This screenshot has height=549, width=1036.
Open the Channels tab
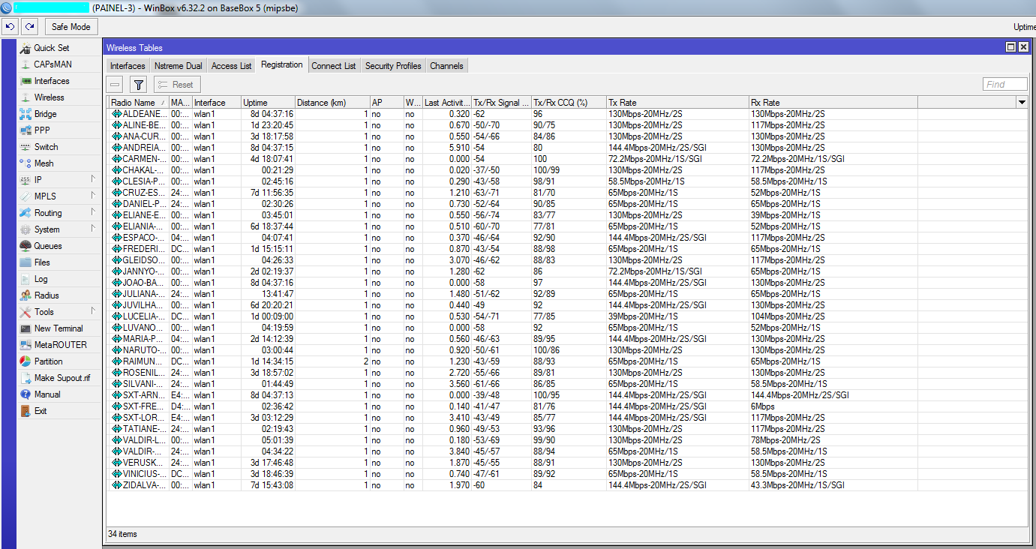point(446,66)
